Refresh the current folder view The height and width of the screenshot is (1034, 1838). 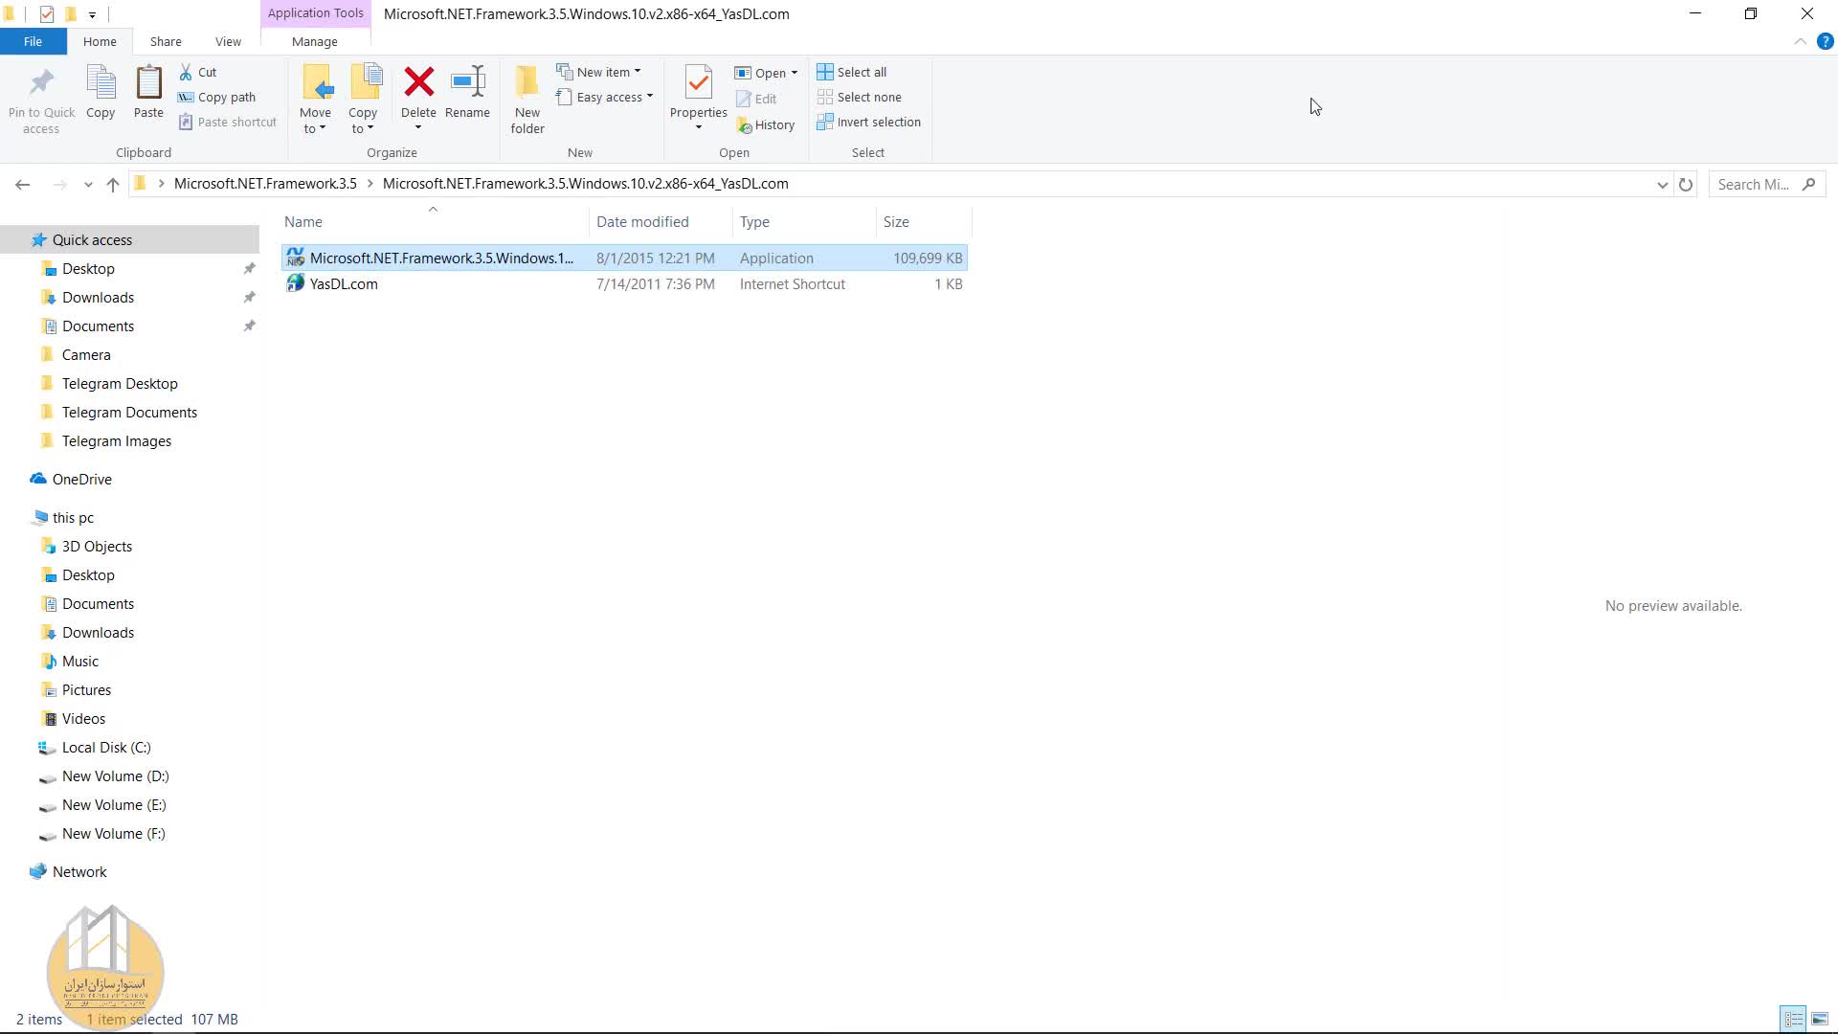[x=1686, y=184]
